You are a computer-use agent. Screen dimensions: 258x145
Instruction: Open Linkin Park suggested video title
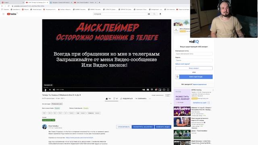[201, 142]
